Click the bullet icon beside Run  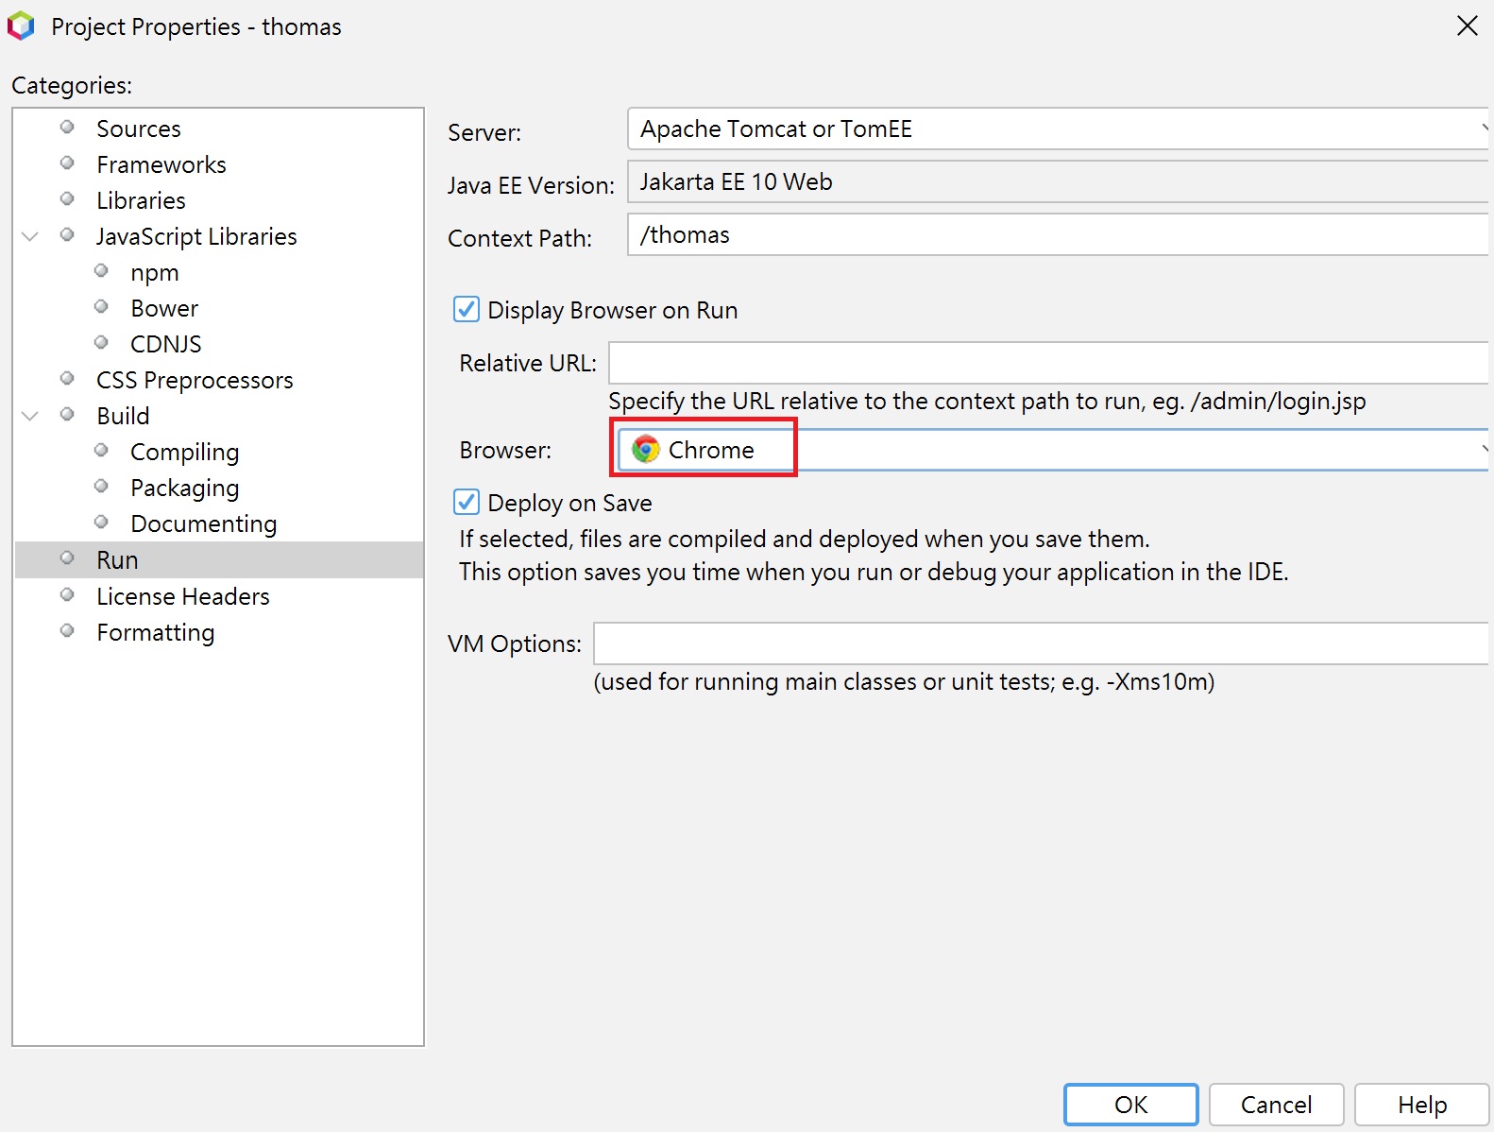coord(67,557)
